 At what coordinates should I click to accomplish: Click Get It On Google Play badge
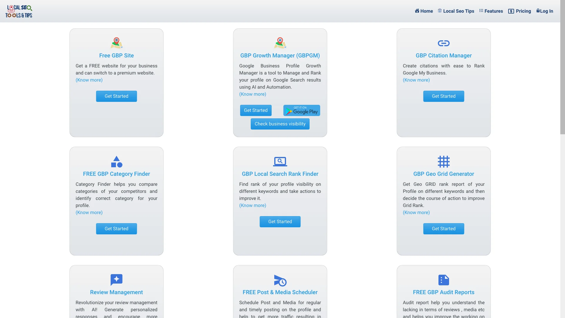point(302,110)
